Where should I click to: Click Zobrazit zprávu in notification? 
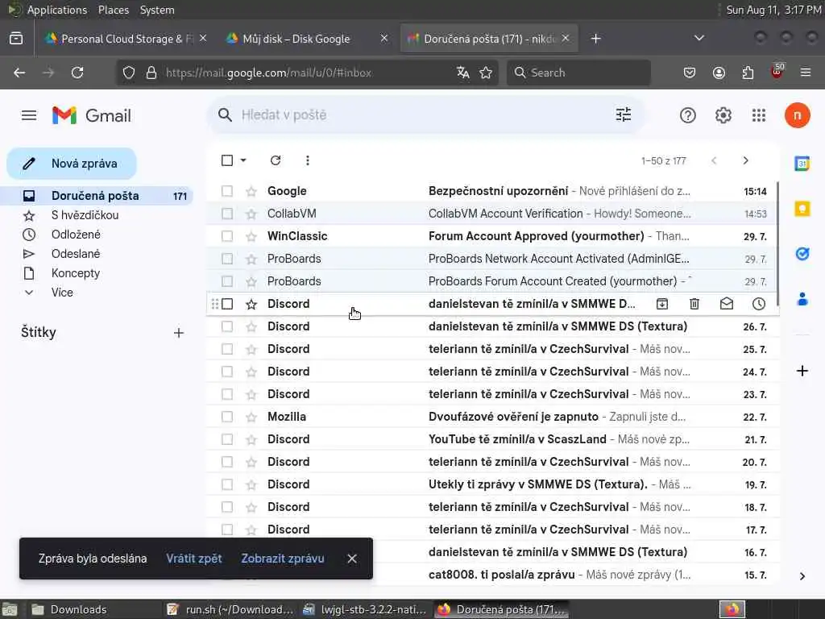click(x=283, y=559)
